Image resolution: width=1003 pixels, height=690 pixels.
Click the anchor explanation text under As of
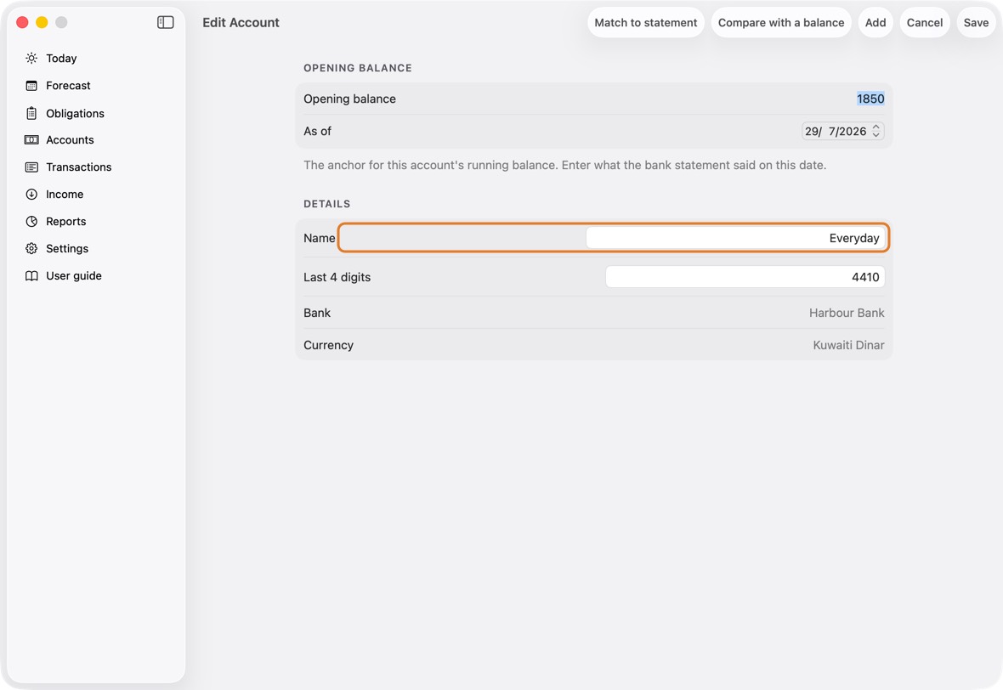click(565, 165)
